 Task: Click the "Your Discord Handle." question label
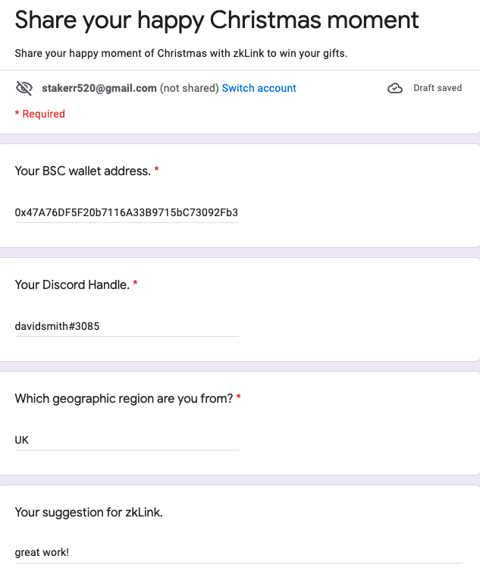coord(72,285)
